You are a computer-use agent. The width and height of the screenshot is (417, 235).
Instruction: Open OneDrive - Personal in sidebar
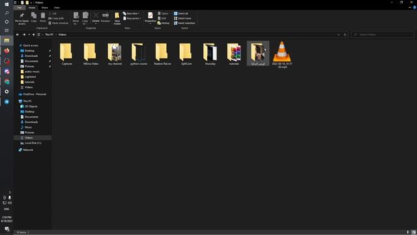35,94
